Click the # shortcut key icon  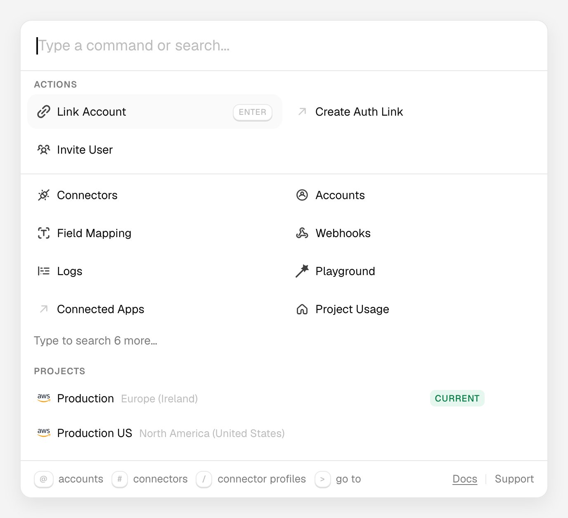pyautogui.click(x=120, y=479)
